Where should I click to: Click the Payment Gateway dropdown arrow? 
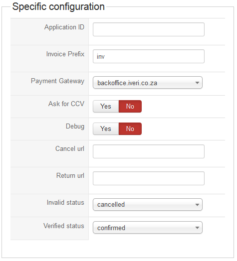pos(197,83)
